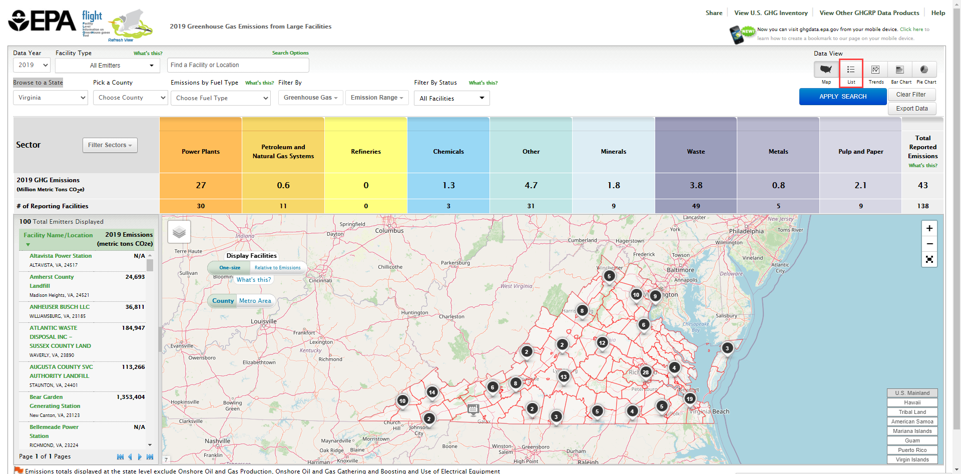Viewport: 961px width, 474px height.
Task: Expand the Greenhouse Gas filter
Action: pyautogui.click(x=310, y=98)
